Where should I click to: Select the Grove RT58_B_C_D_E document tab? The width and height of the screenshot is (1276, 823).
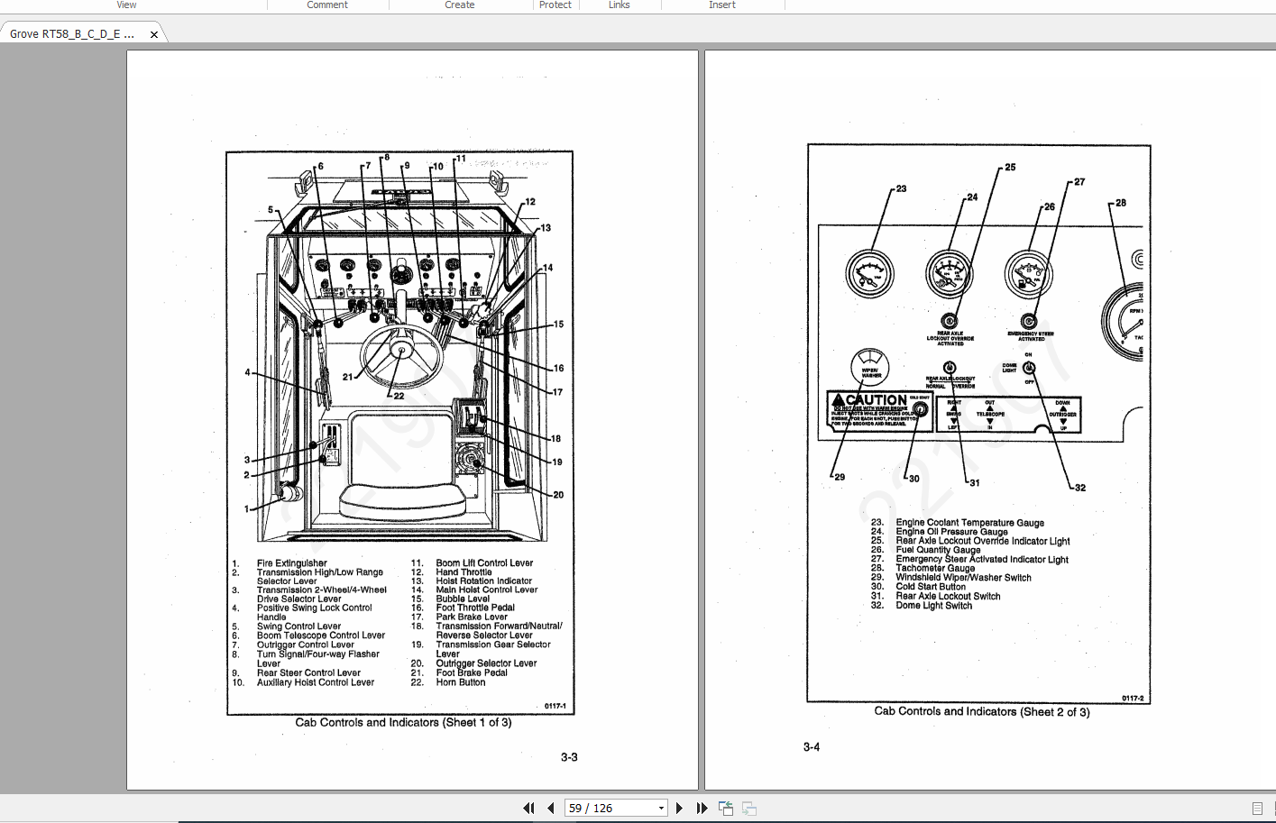(x=72, y=34)
